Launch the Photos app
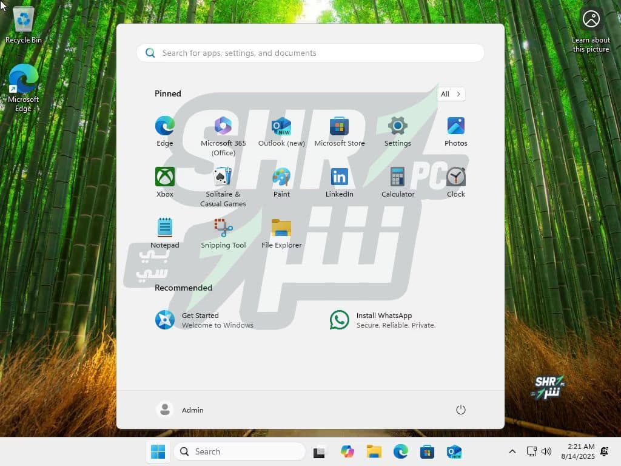This screenshot has width=621, height=466. (x=456, y=132)
